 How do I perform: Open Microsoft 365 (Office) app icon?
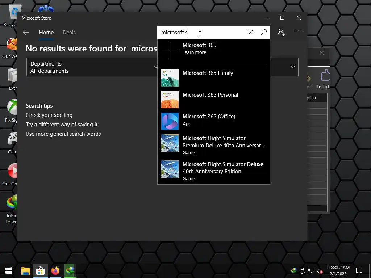[170, 121]
